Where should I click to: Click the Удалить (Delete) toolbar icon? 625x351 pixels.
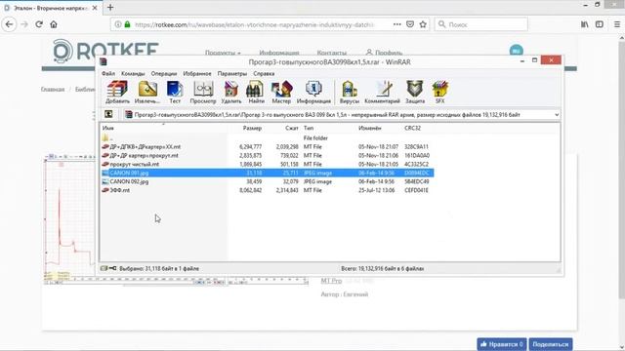click(231, 92)
